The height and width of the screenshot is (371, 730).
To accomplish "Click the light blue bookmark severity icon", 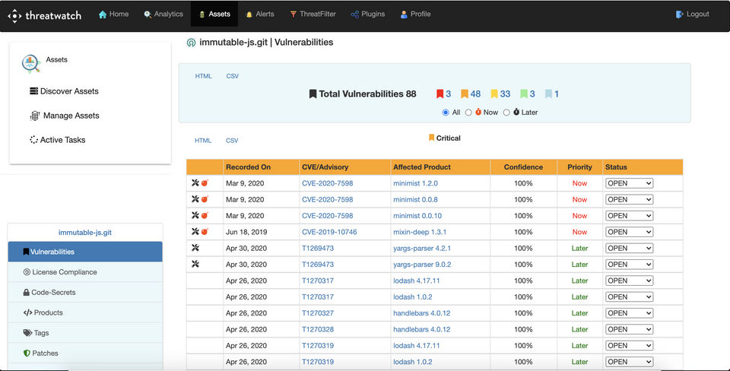I will click(548, 94).
